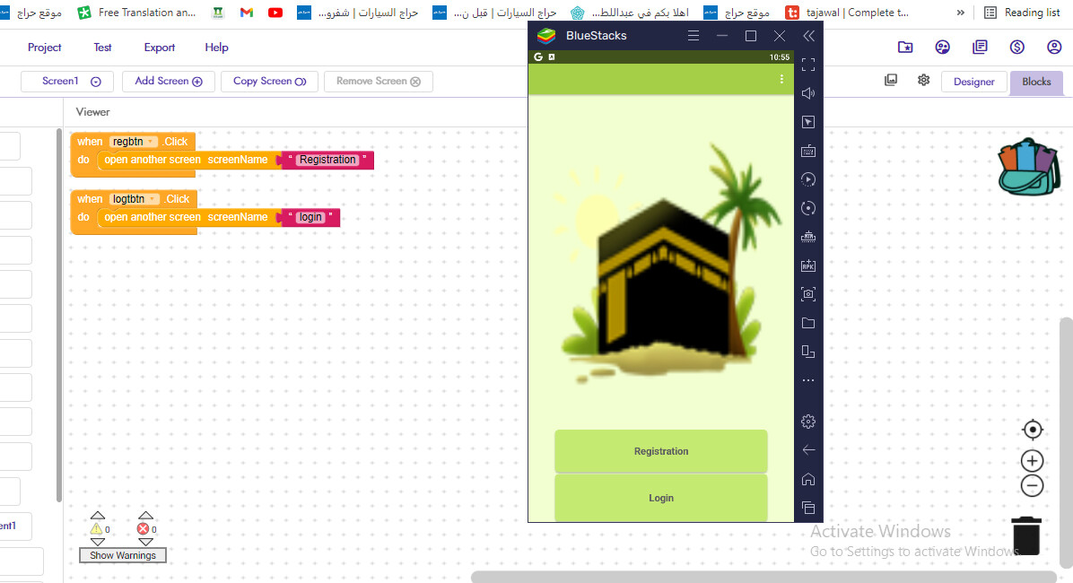Screen dimensions: 1073x583
Task: Open the logtbtn component dropdown
Action: pyautogui.click(x=152, y=199)
